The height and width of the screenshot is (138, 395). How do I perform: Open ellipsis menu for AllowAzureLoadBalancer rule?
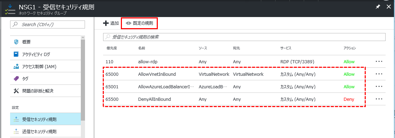click(x=379, y=87)
